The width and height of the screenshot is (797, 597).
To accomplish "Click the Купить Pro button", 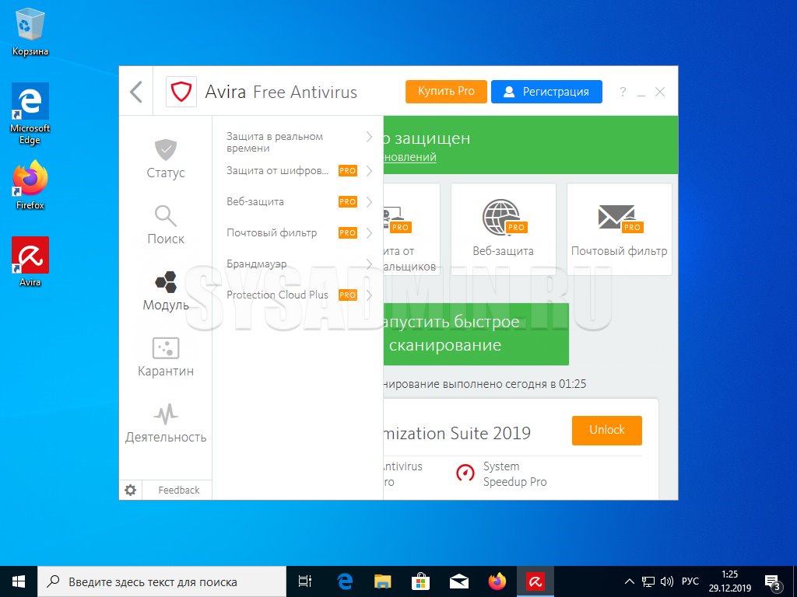I will pyautogui.click(x=446, y=91).
